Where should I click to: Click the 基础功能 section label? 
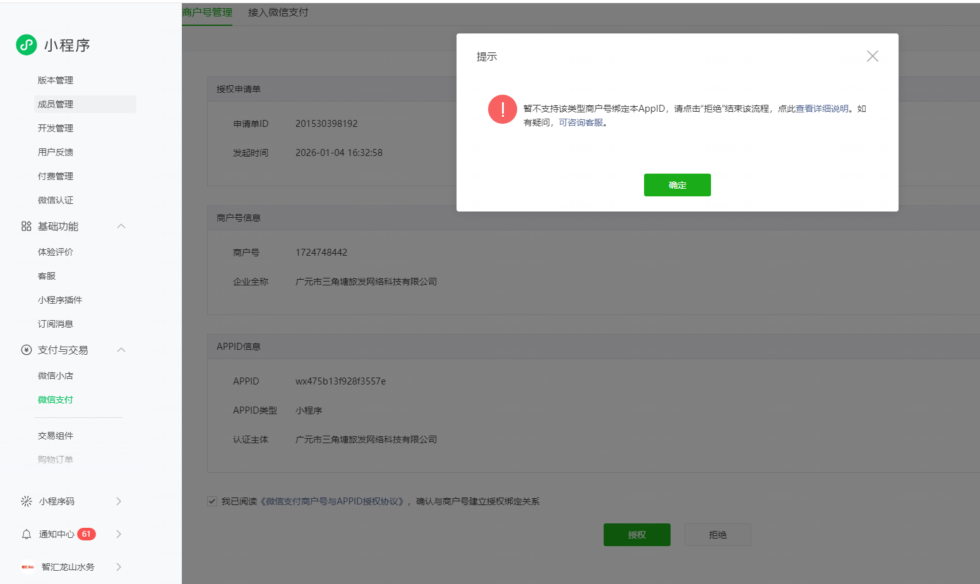point(58,226)
